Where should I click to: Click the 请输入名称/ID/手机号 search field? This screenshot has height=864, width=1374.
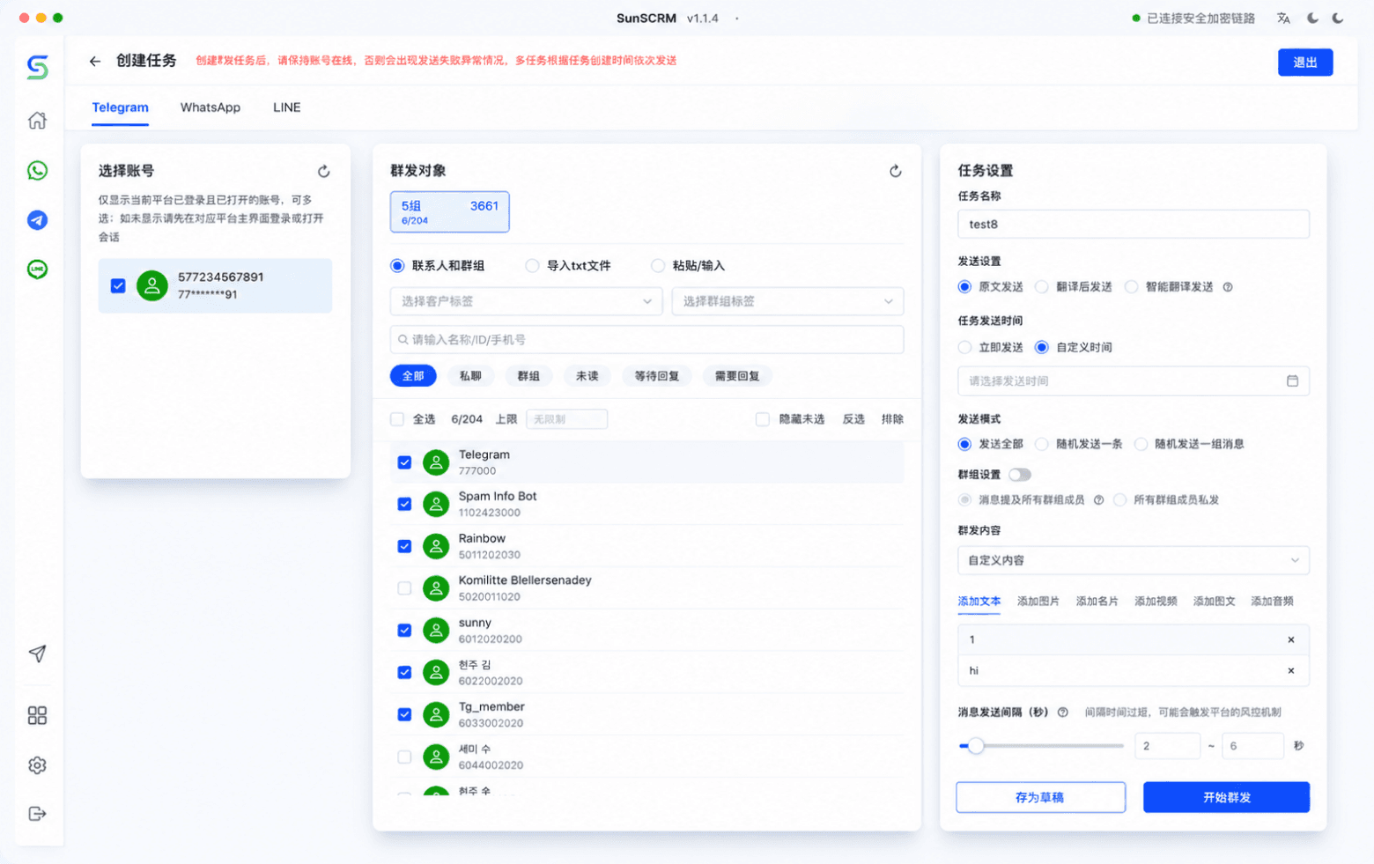(647, 340)
